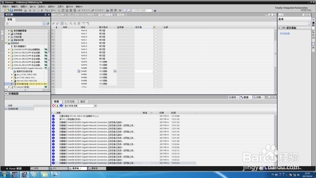Tick the checkbox for row %I44.6
316x178 pixels.
(156, 31)
